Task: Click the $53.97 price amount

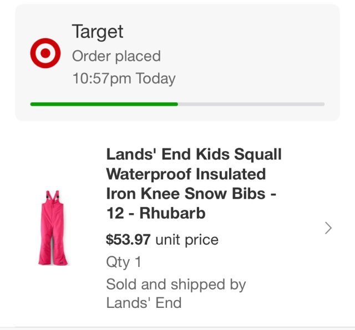Action: (128, 240)
